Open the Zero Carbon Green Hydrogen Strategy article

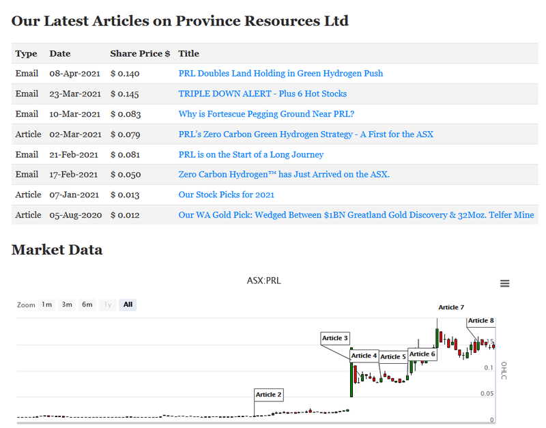coord(306,134)
